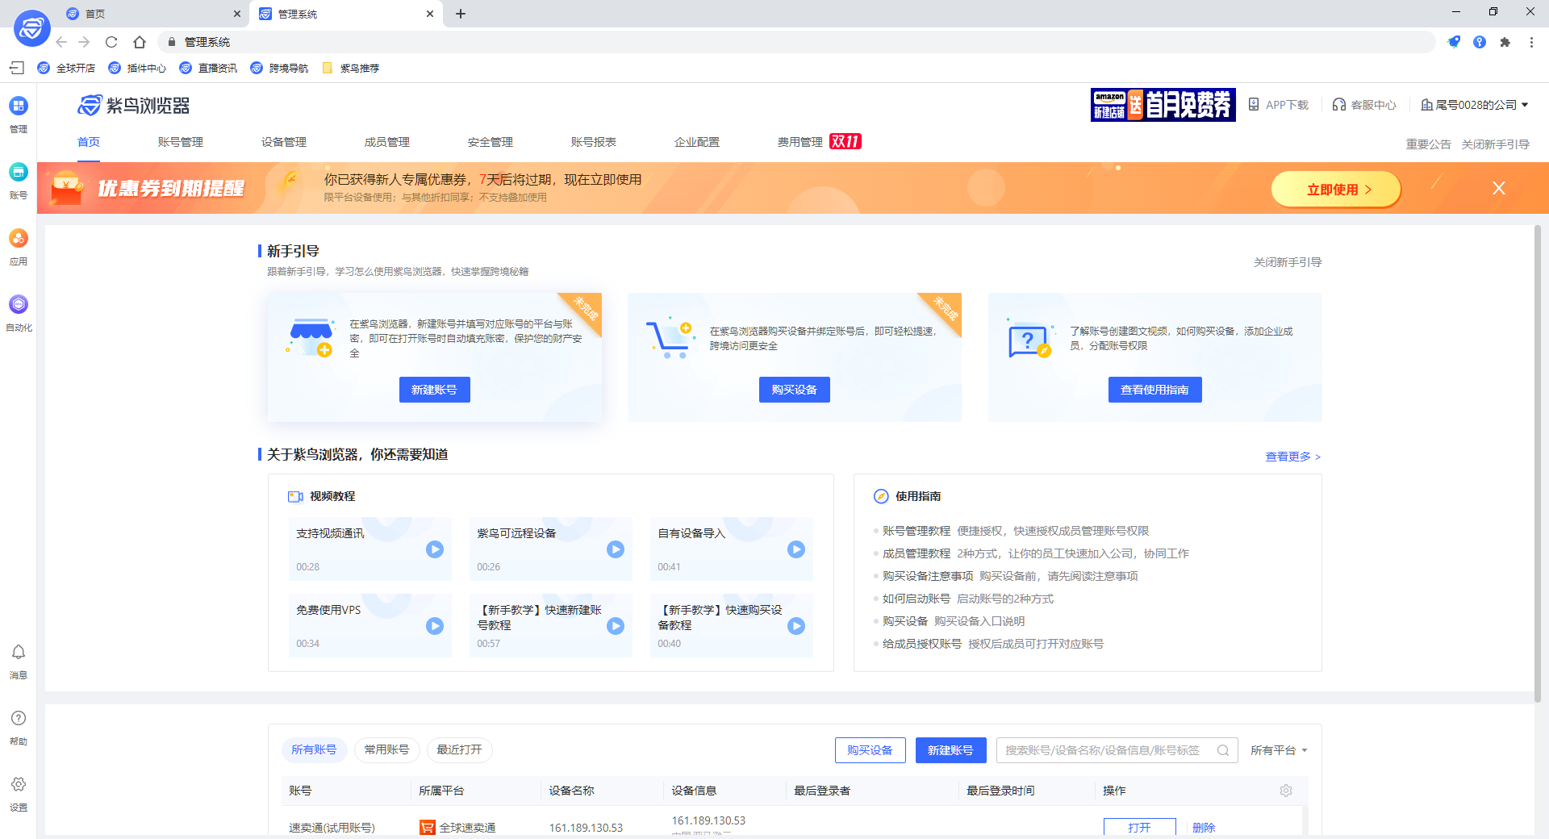Switch to the 设备管理 tab
The width and height of the screenshot is (1549, 839).
coord(282,141)
